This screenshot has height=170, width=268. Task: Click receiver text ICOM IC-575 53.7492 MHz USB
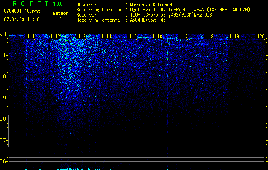click(x=171, y=15)
